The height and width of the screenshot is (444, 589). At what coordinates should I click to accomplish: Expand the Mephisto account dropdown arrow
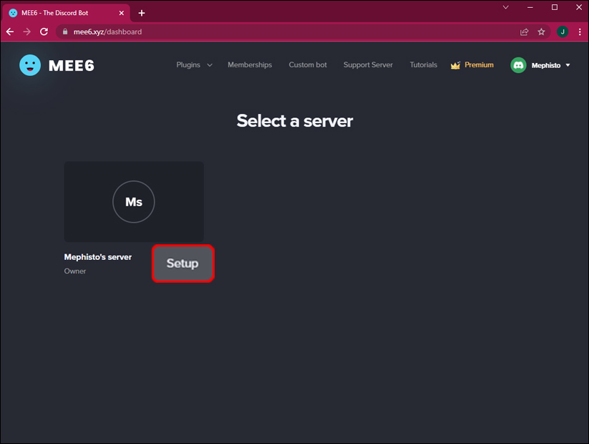tap(568, 65)
